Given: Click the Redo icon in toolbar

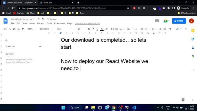Looking at the screenshot, I should 10,29.
